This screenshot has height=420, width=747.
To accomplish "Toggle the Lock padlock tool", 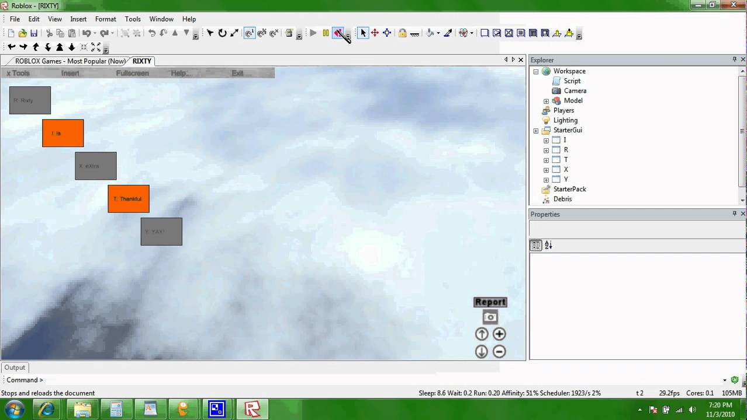I will [402, 33].
